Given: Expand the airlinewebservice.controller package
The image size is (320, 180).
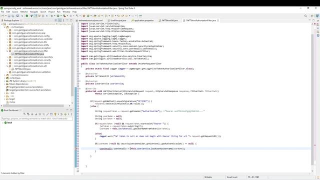Looking at the screenshot, I should [7, 39].
